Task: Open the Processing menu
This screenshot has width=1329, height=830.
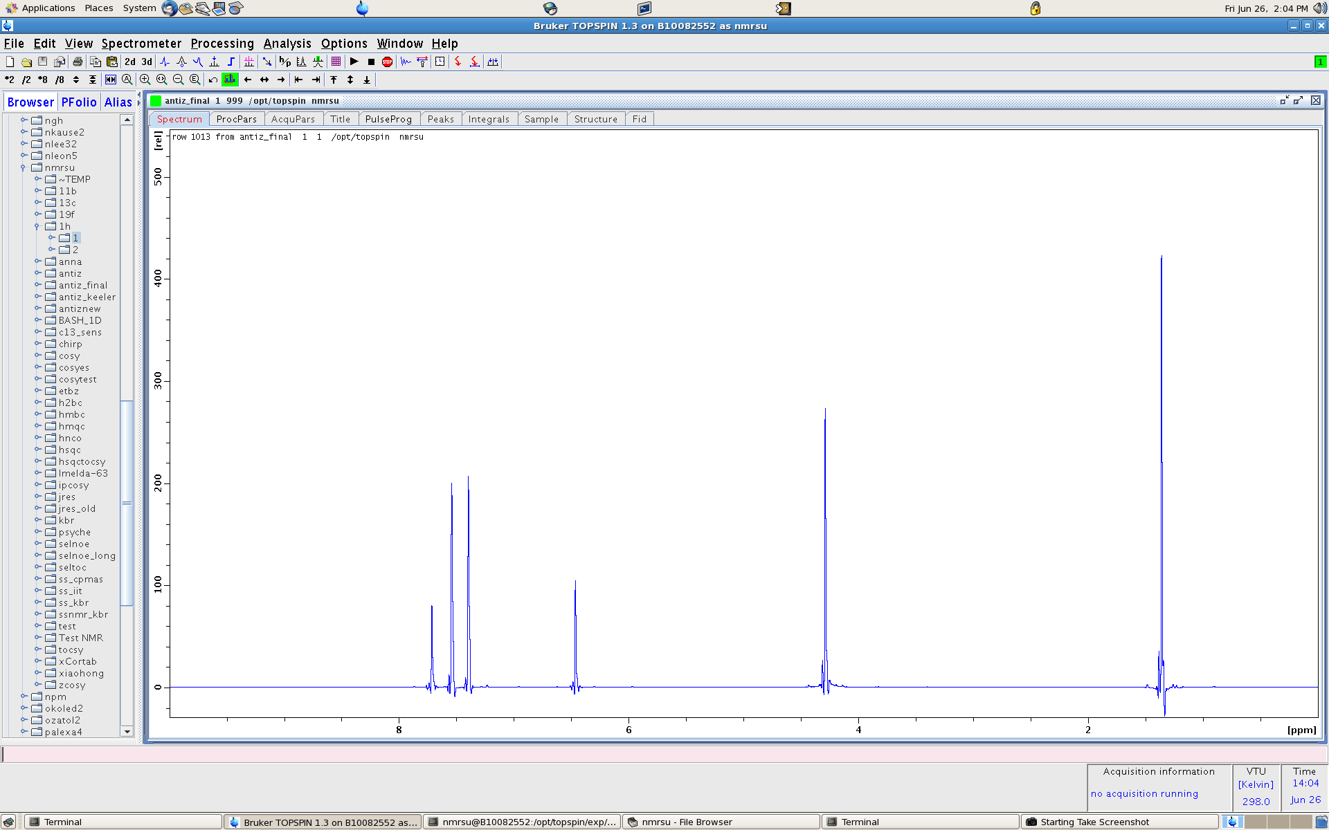Action: (222, 44)
